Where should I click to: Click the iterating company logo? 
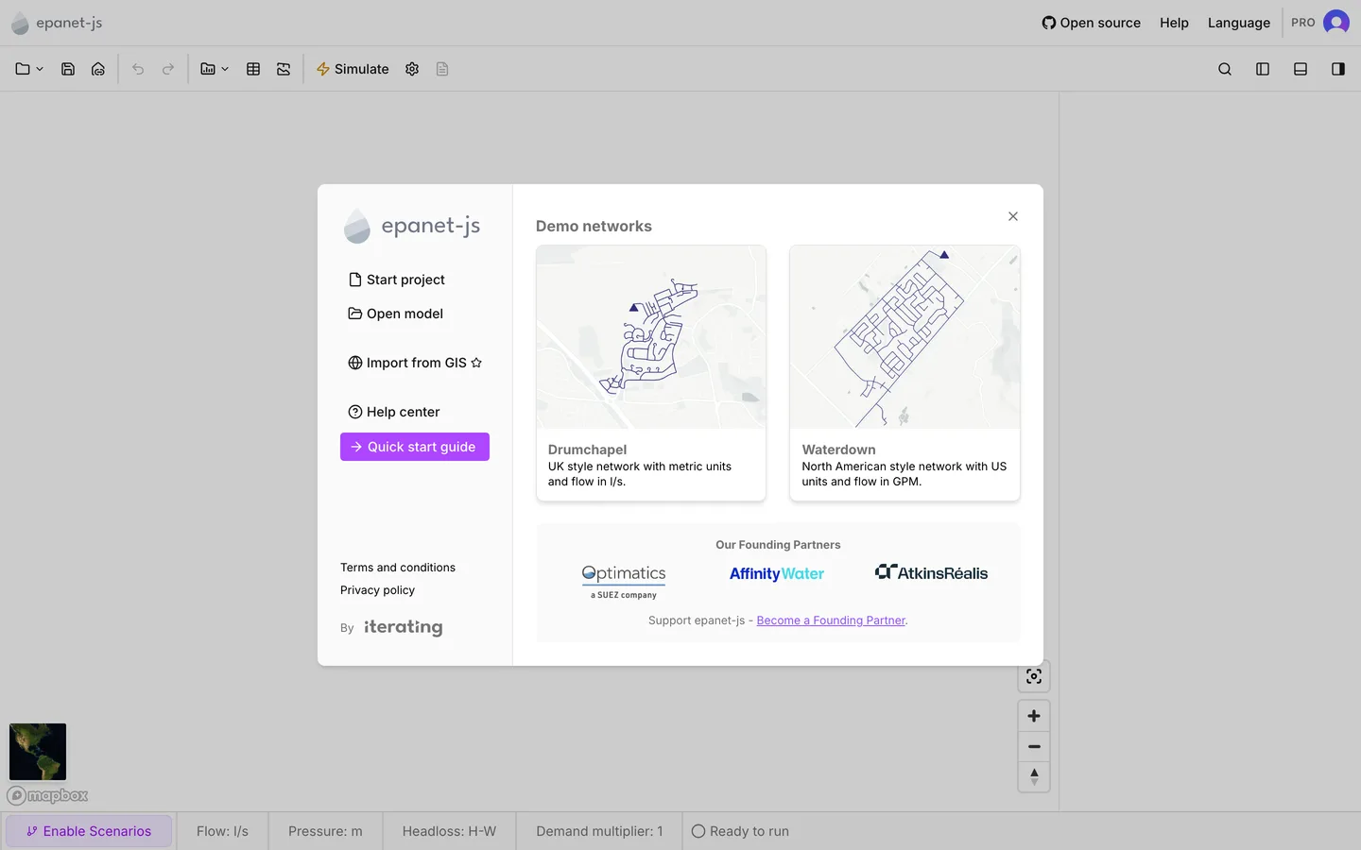pyautogui.click(x=404, y=627)
